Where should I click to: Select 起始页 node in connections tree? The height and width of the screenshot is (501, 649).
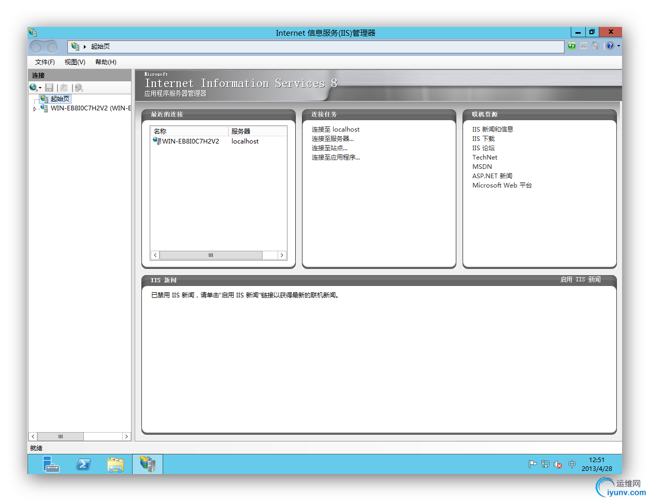[60, 98]
